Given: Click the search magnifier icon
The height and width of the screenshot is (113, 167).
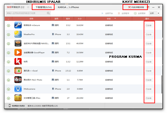Looking at the screenshot, I should (x=48, y=13).
